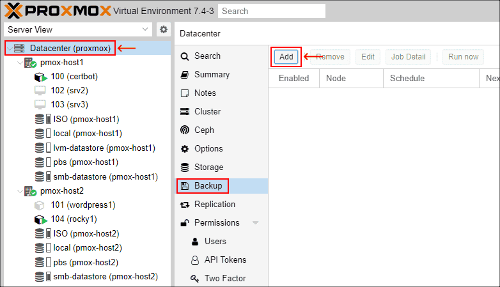
Task: Click the Add backup job button
Action: [x=286, y=57]
